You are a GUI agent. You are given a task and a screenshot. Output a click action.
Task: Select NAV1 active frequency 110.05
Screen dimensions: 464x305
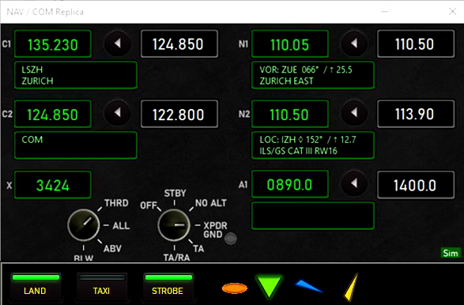(290, 43)
